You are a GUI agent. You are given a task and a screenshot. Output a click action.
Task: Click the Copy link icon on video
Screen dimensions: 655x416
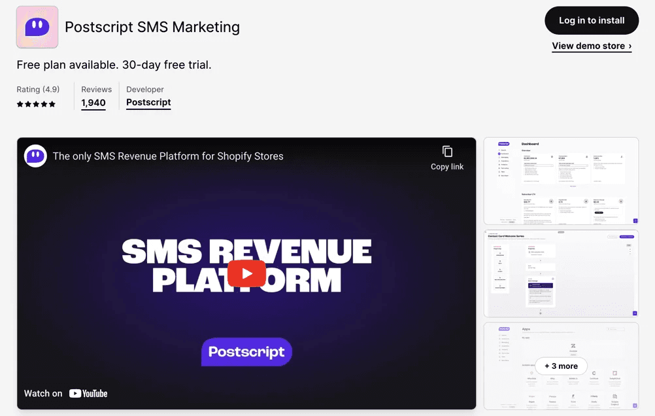(447, 151)
